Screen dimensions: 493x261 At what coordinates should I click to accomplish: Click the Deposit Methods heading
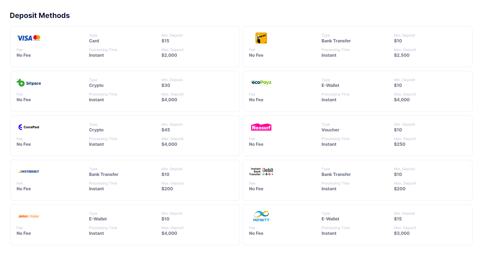pos(40,15)
